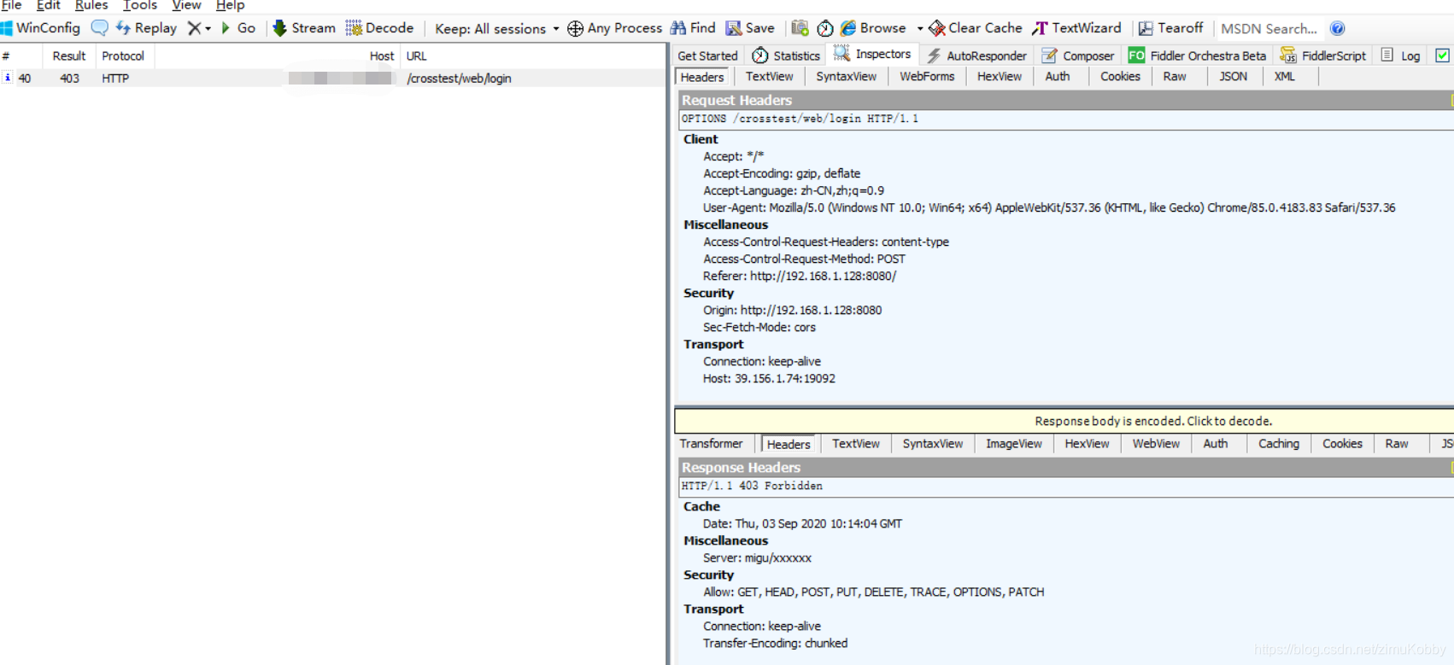Click the Go resume button
The height and width of the screenshot is (665, 1454).
238,28
